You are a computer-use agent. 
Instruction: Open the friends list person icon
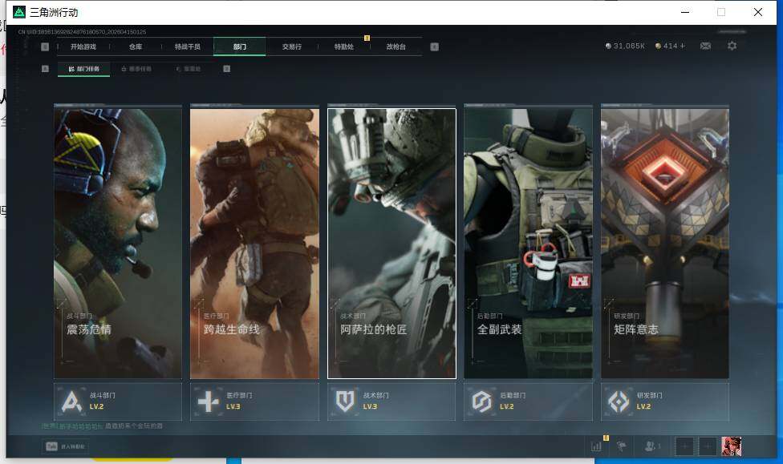(652, 446)
